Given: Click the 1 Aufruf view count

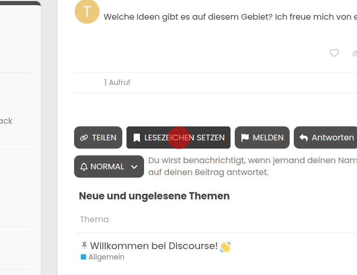Looking at the screenshot, I should click(x=117, y=82).
